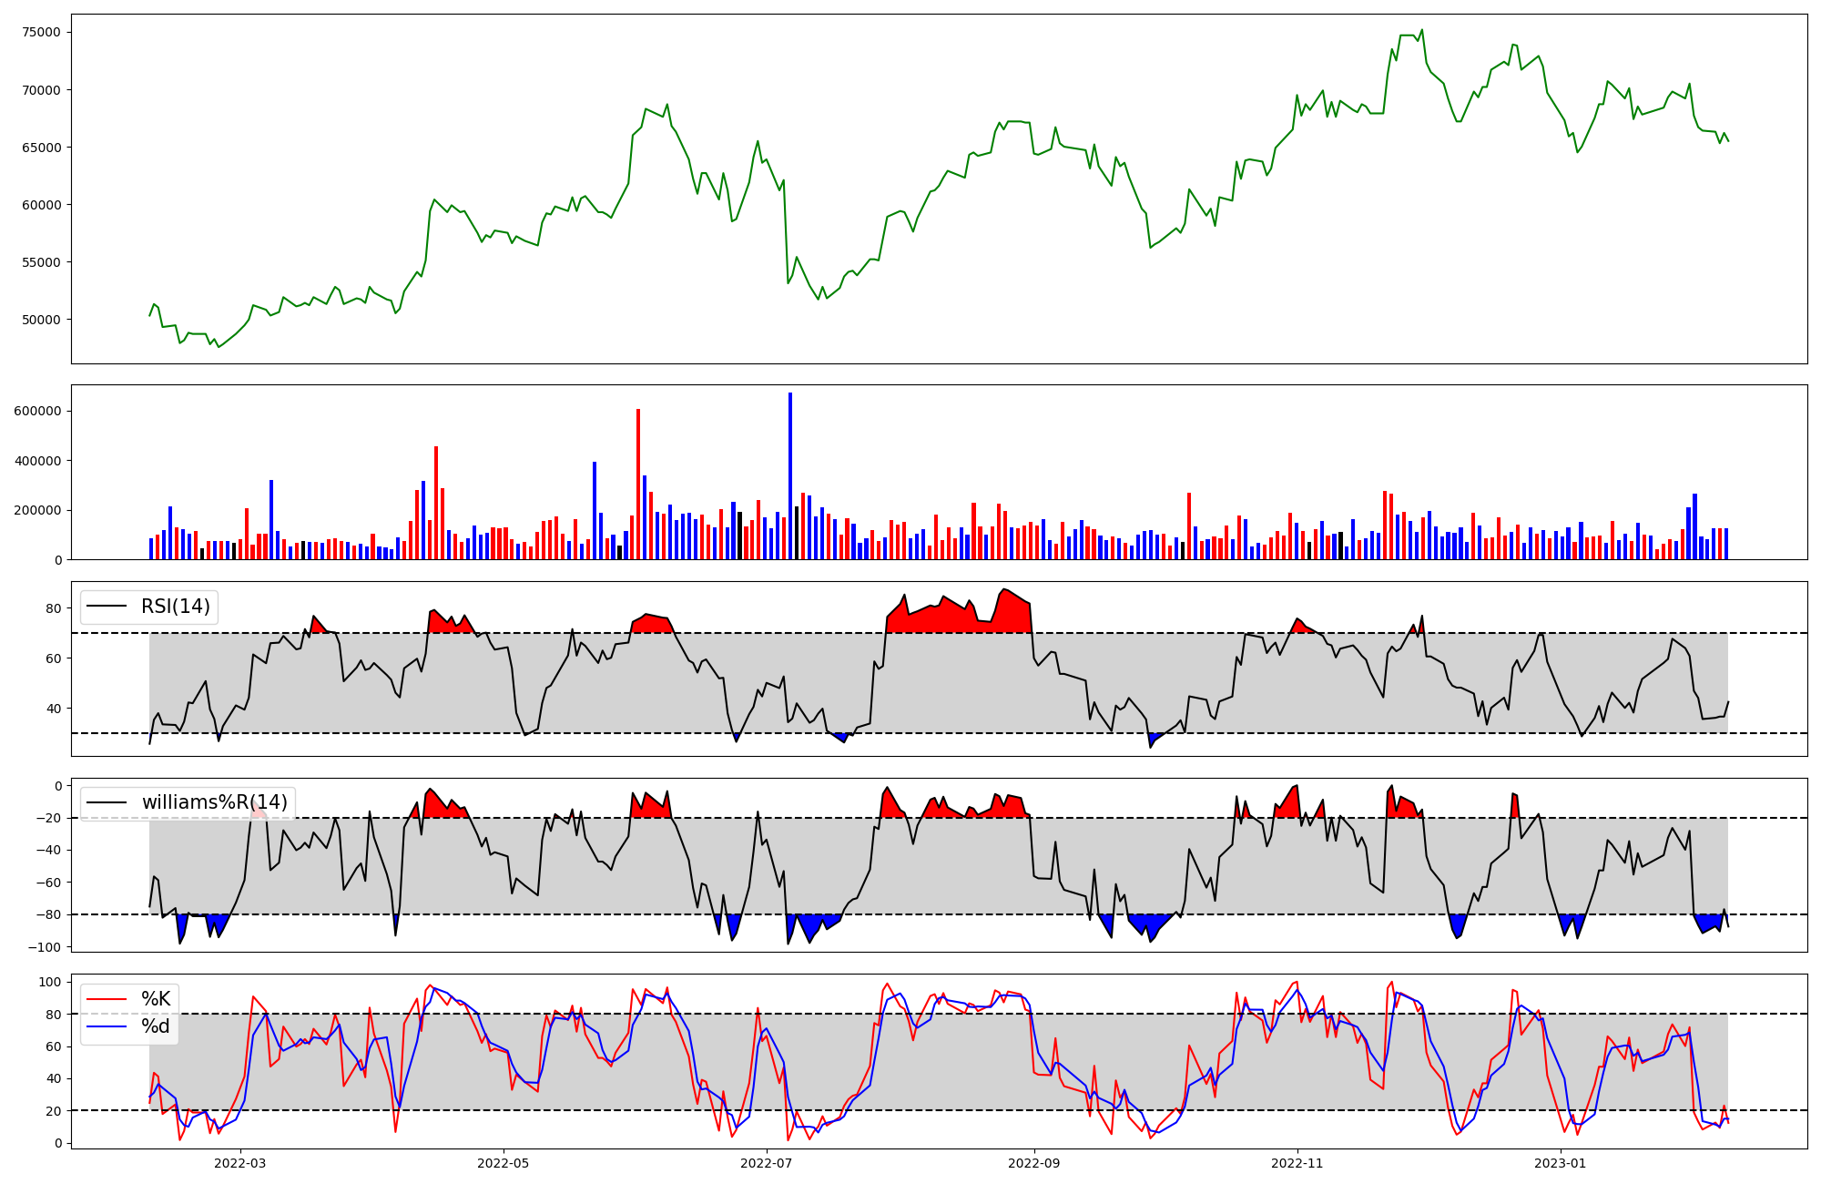Click the williams%R(14) legend entry
This screenshot has height=1184, width=1821.
tap(214, 802)
